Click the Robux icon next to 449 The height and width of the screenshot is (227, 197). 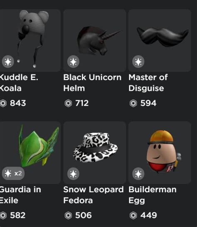(133, 215)
